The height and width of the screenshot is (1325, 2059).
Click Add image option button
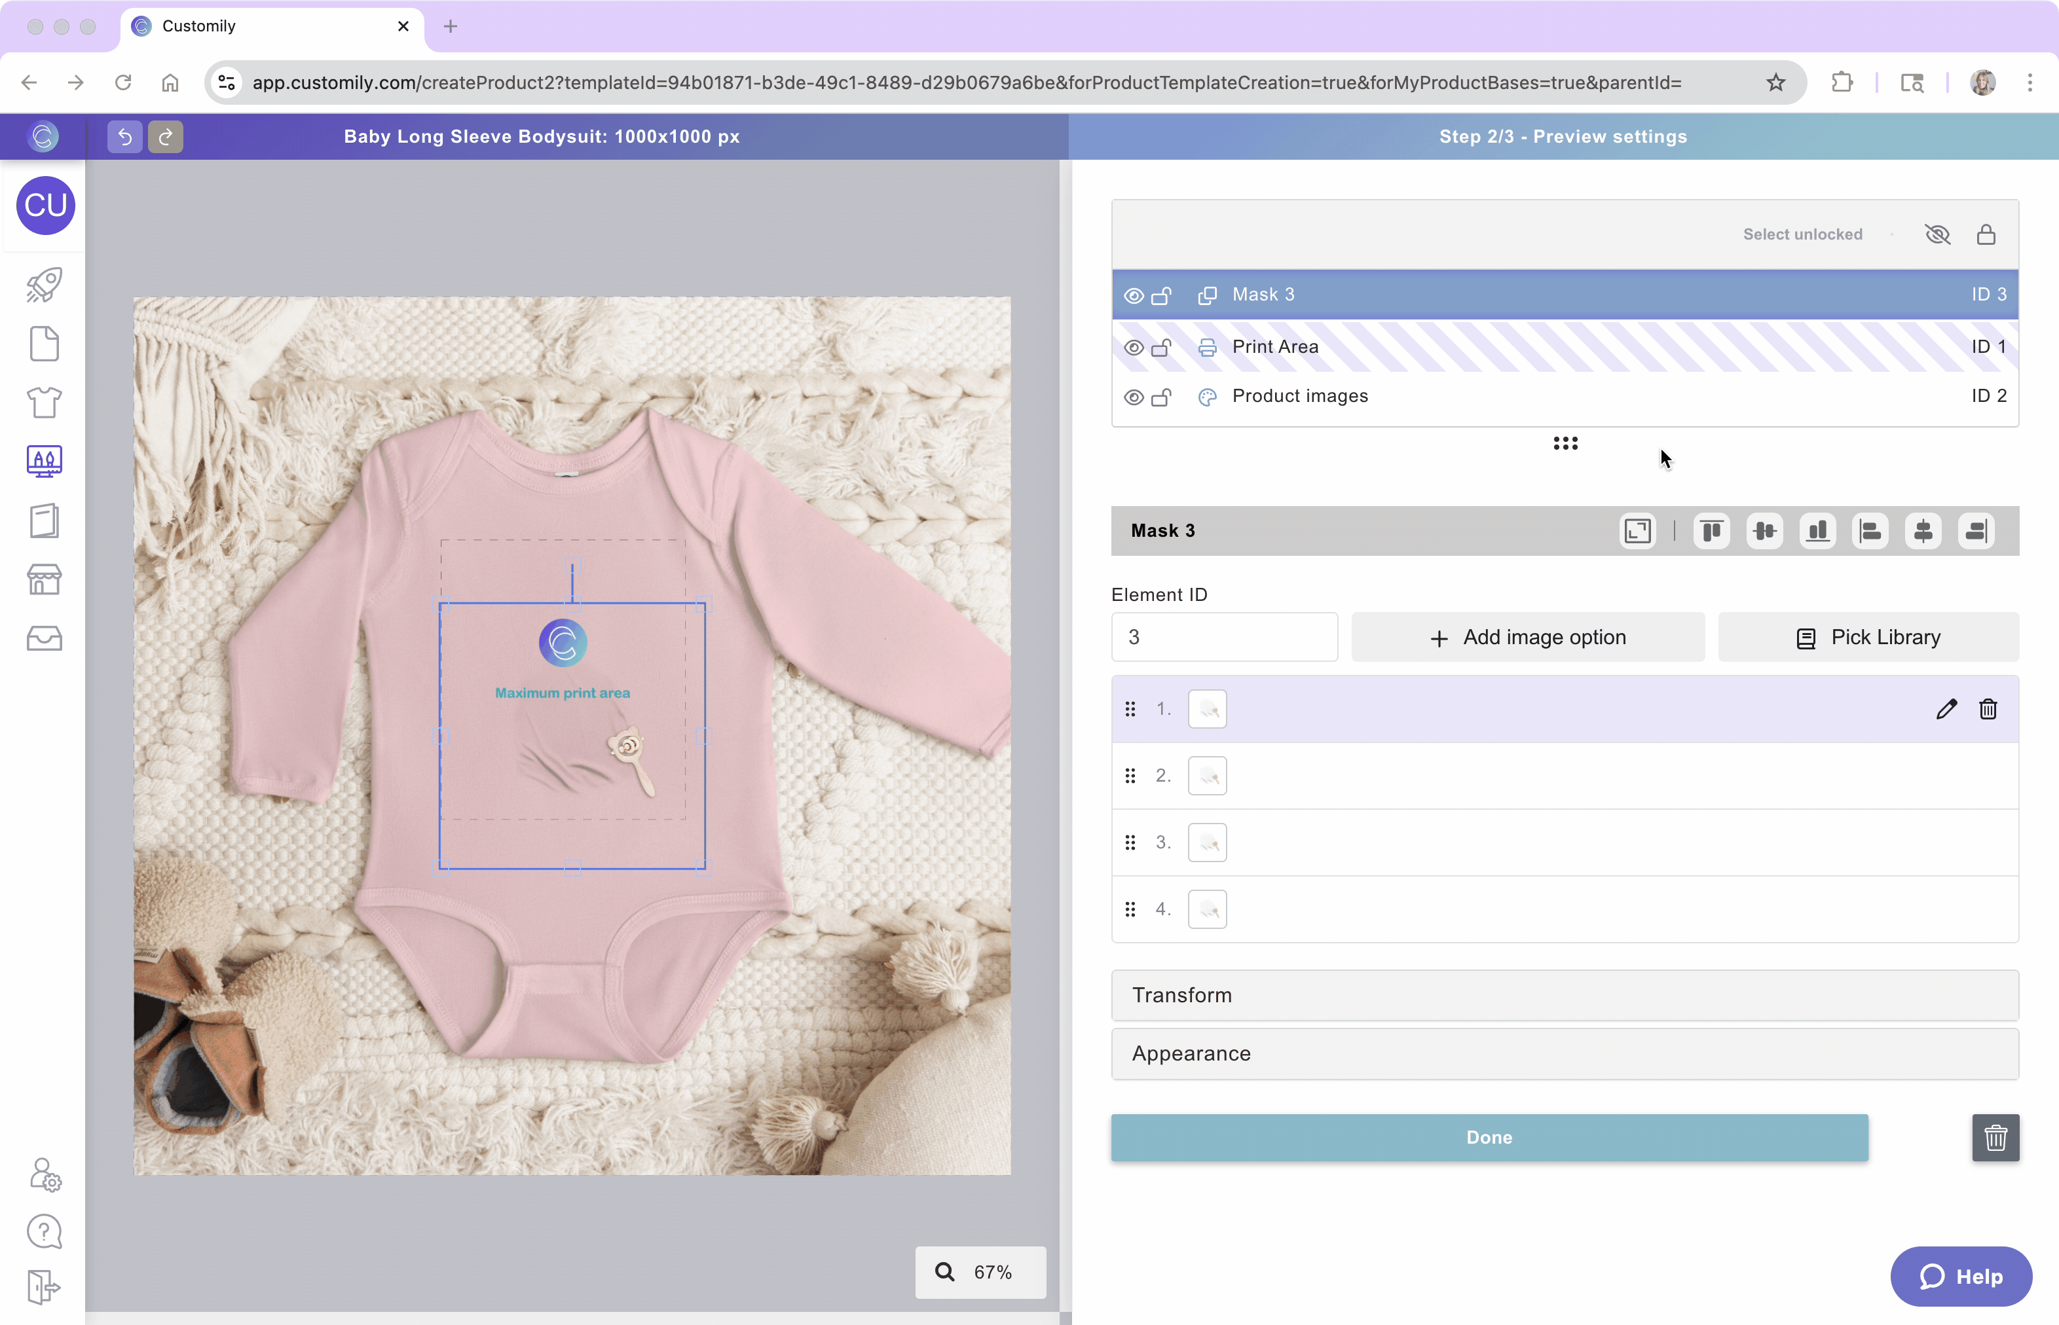click(x=1528, y=638)
